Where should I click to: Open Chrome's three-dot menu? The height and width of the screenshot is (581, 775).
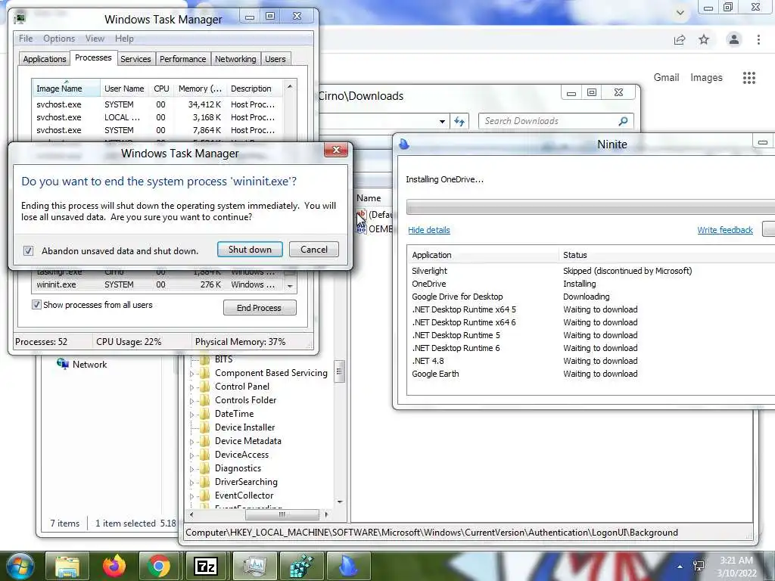[758, 39]
